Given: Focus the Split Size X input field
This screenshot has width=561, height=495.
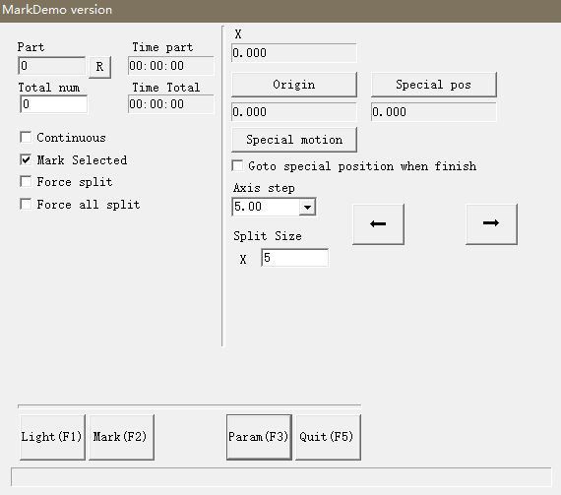Looking at the screenshot, I should (295, 258).
